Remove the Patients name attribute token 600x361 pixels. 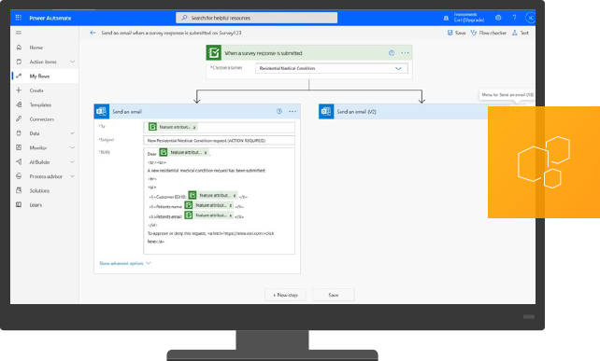click(230, 205)
